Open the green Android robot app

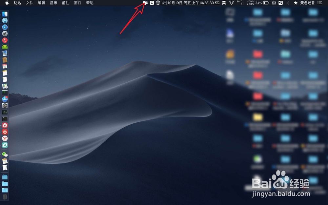[x=5, y=47]
